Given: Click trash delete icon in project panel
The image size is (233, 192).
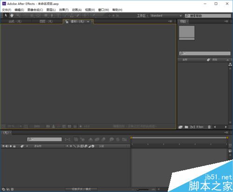Looking at the screenshot, I should [209, 127].
